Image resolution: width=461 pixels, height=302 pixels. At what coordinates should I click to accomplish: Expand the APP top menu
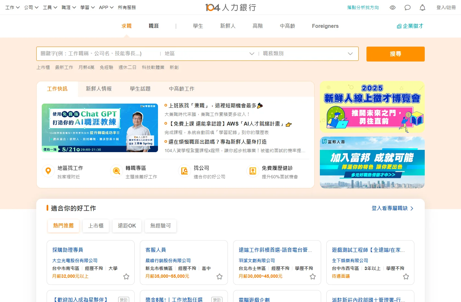point(106,7)
